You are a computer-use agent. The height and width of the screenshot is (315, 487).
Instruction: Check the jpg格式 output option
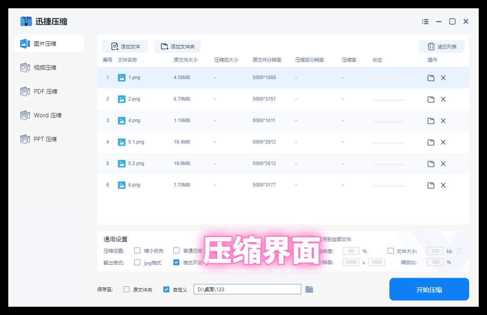point(137,262)
